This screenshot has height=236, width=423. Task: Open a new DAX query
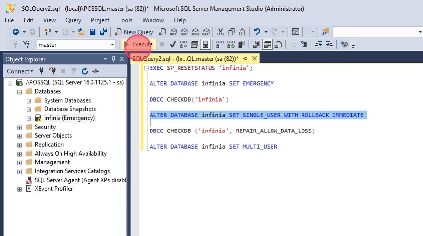[x=206, y=32]
